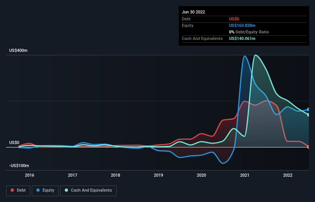Click the US$400m axis label
The width and height of the screenshot is (315, 202).
pos(18,50)
